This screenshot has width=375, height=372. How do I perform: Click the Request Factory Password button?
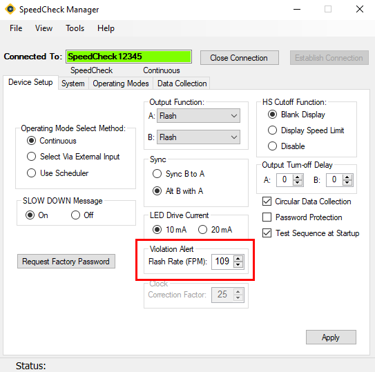66,262
